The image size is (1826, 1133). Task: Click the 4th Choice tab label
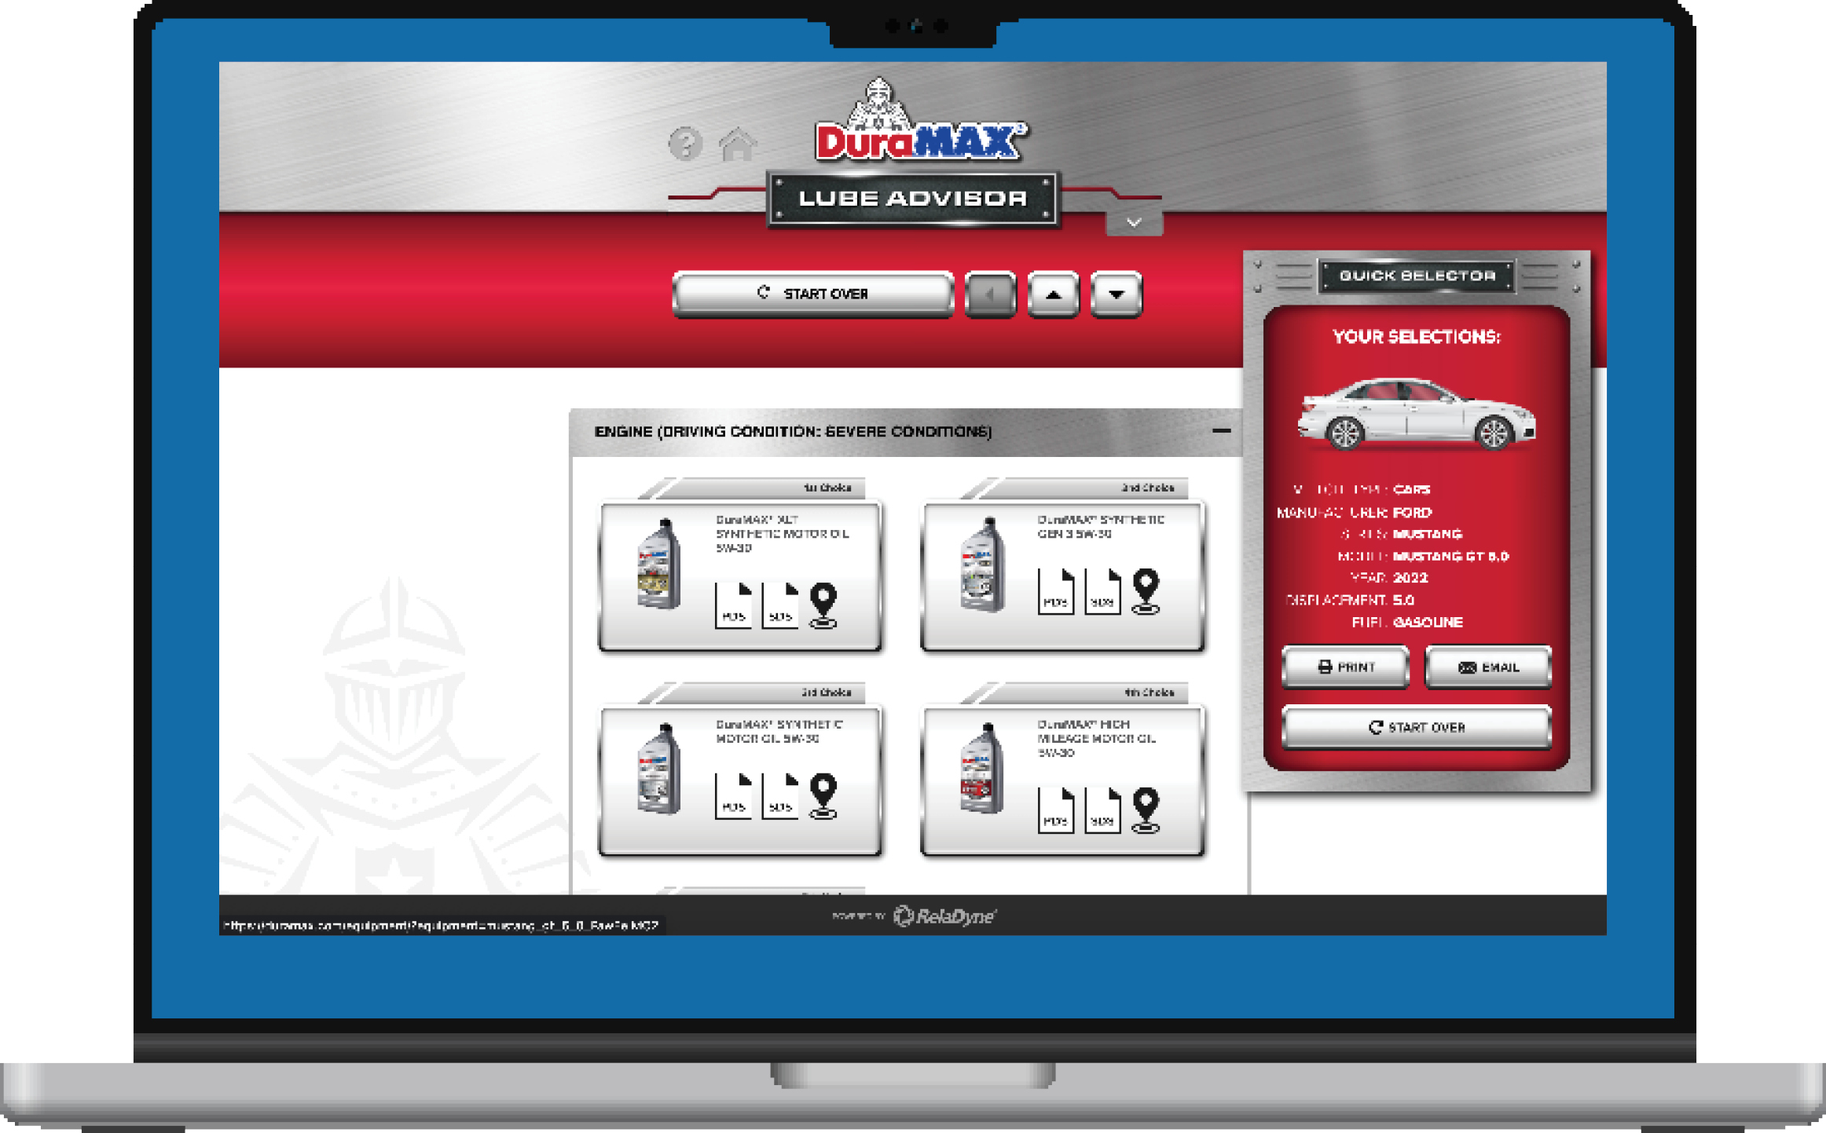point(1149,693)
